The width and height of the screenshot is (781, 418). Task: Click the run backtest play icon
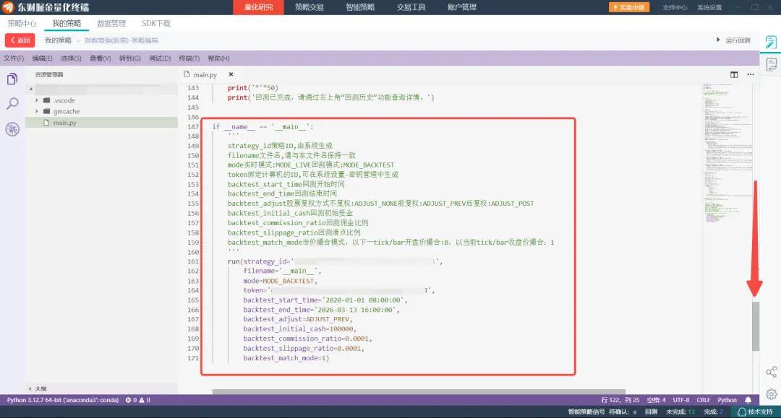(x=718, y=40)
